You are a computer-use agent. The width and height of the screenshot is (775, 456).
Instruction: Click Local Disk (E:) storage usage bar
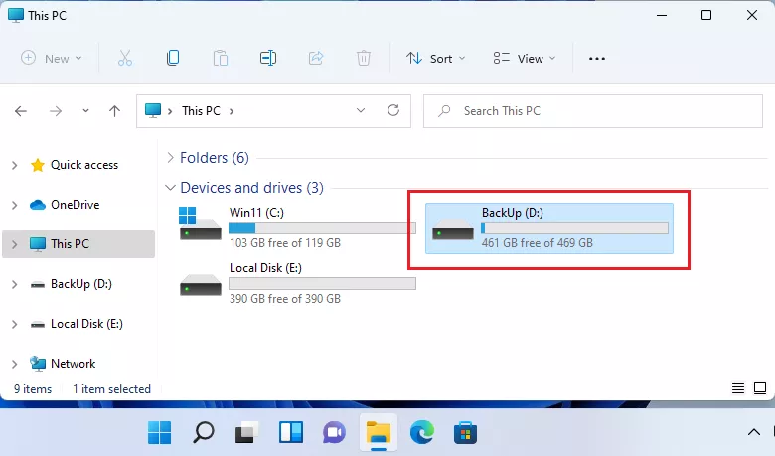(x=322, y=283)
